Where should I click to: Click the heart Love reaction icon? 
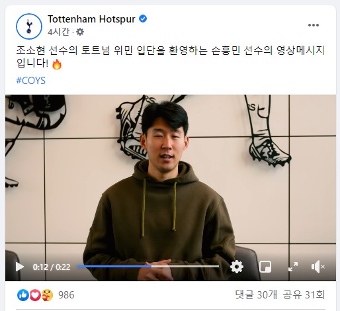coord(35,295)
